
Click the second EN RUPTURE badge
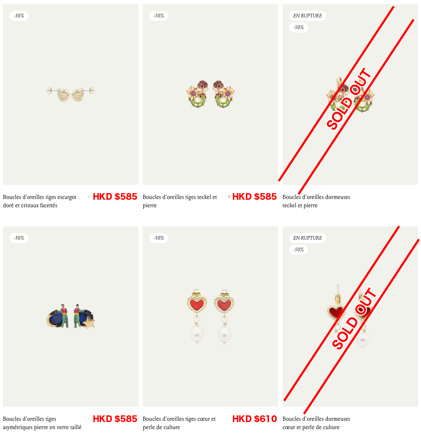307,238
